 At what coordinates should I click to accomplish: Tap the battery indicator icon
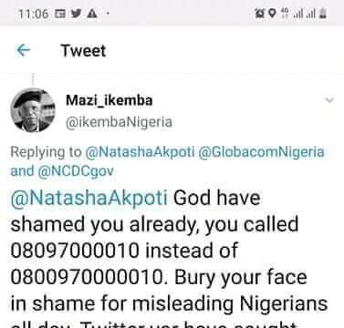click(323, 14)
